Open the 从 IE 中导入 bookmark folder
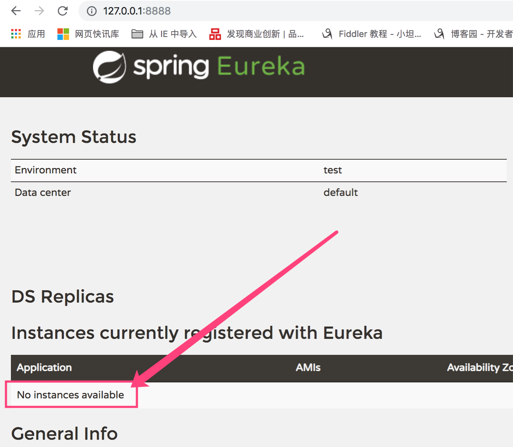The width and height of the screenshot is (513, 447). (164, 34)
